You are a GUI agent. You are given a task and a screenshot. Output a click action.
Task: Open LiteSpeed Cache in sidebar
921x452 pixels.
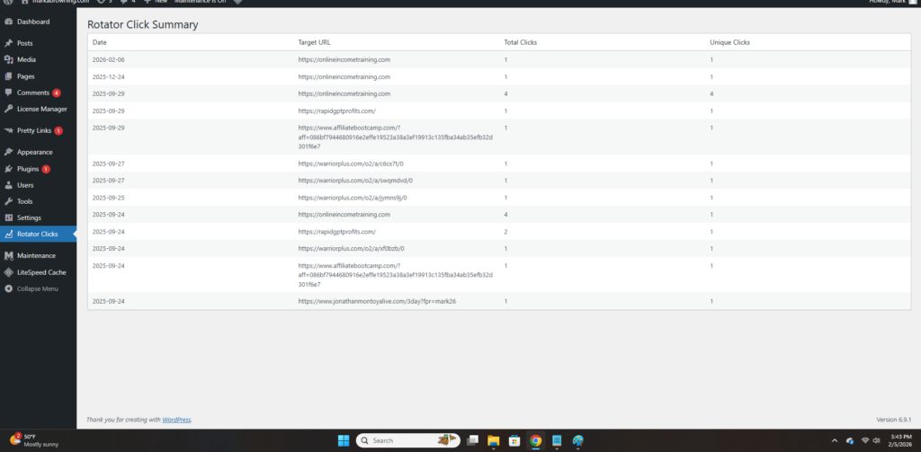40,272
